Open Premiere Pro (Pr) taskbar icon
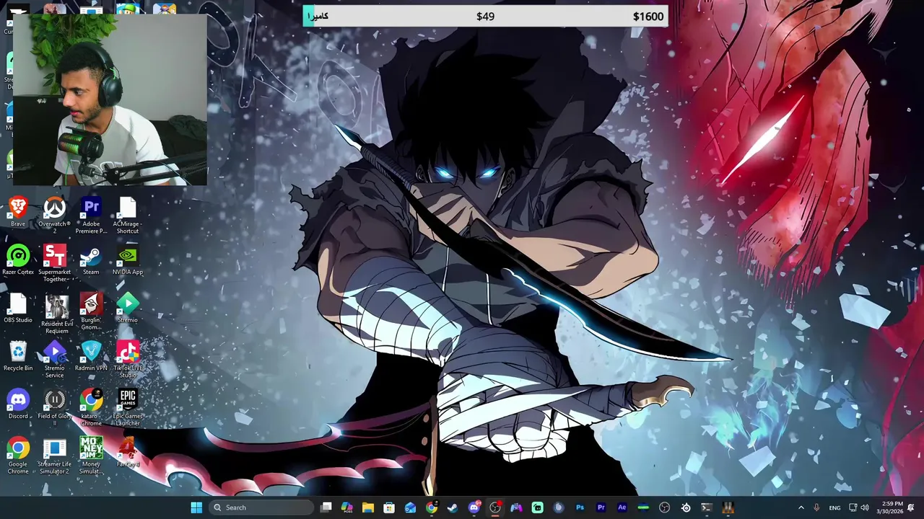 coord(601,507)
